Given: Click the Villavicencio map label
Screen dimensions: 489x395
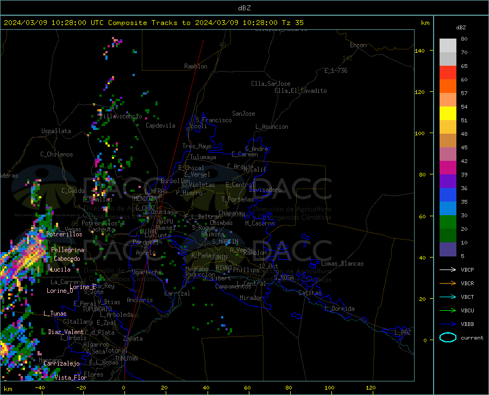Looking at the screenshot, I should point(121,116).
